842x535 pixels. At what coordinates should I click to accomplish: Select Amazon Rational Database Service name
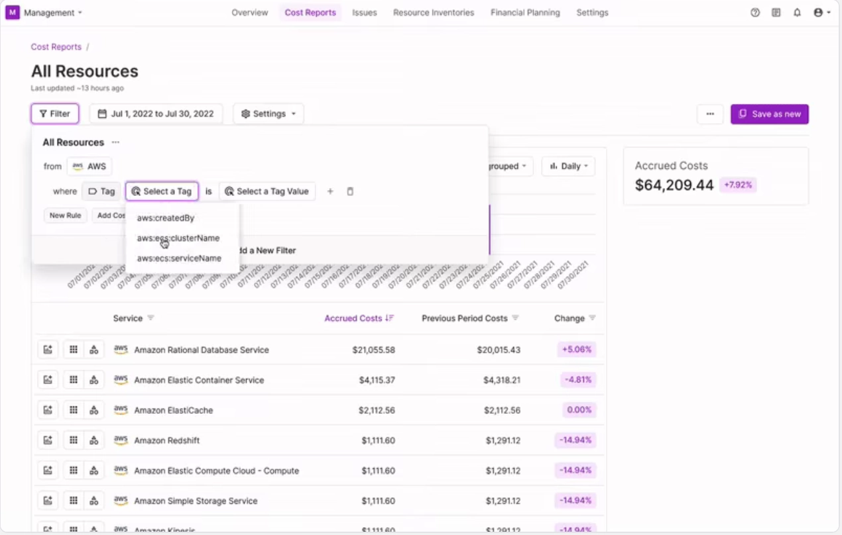click(x=202, y=350)
